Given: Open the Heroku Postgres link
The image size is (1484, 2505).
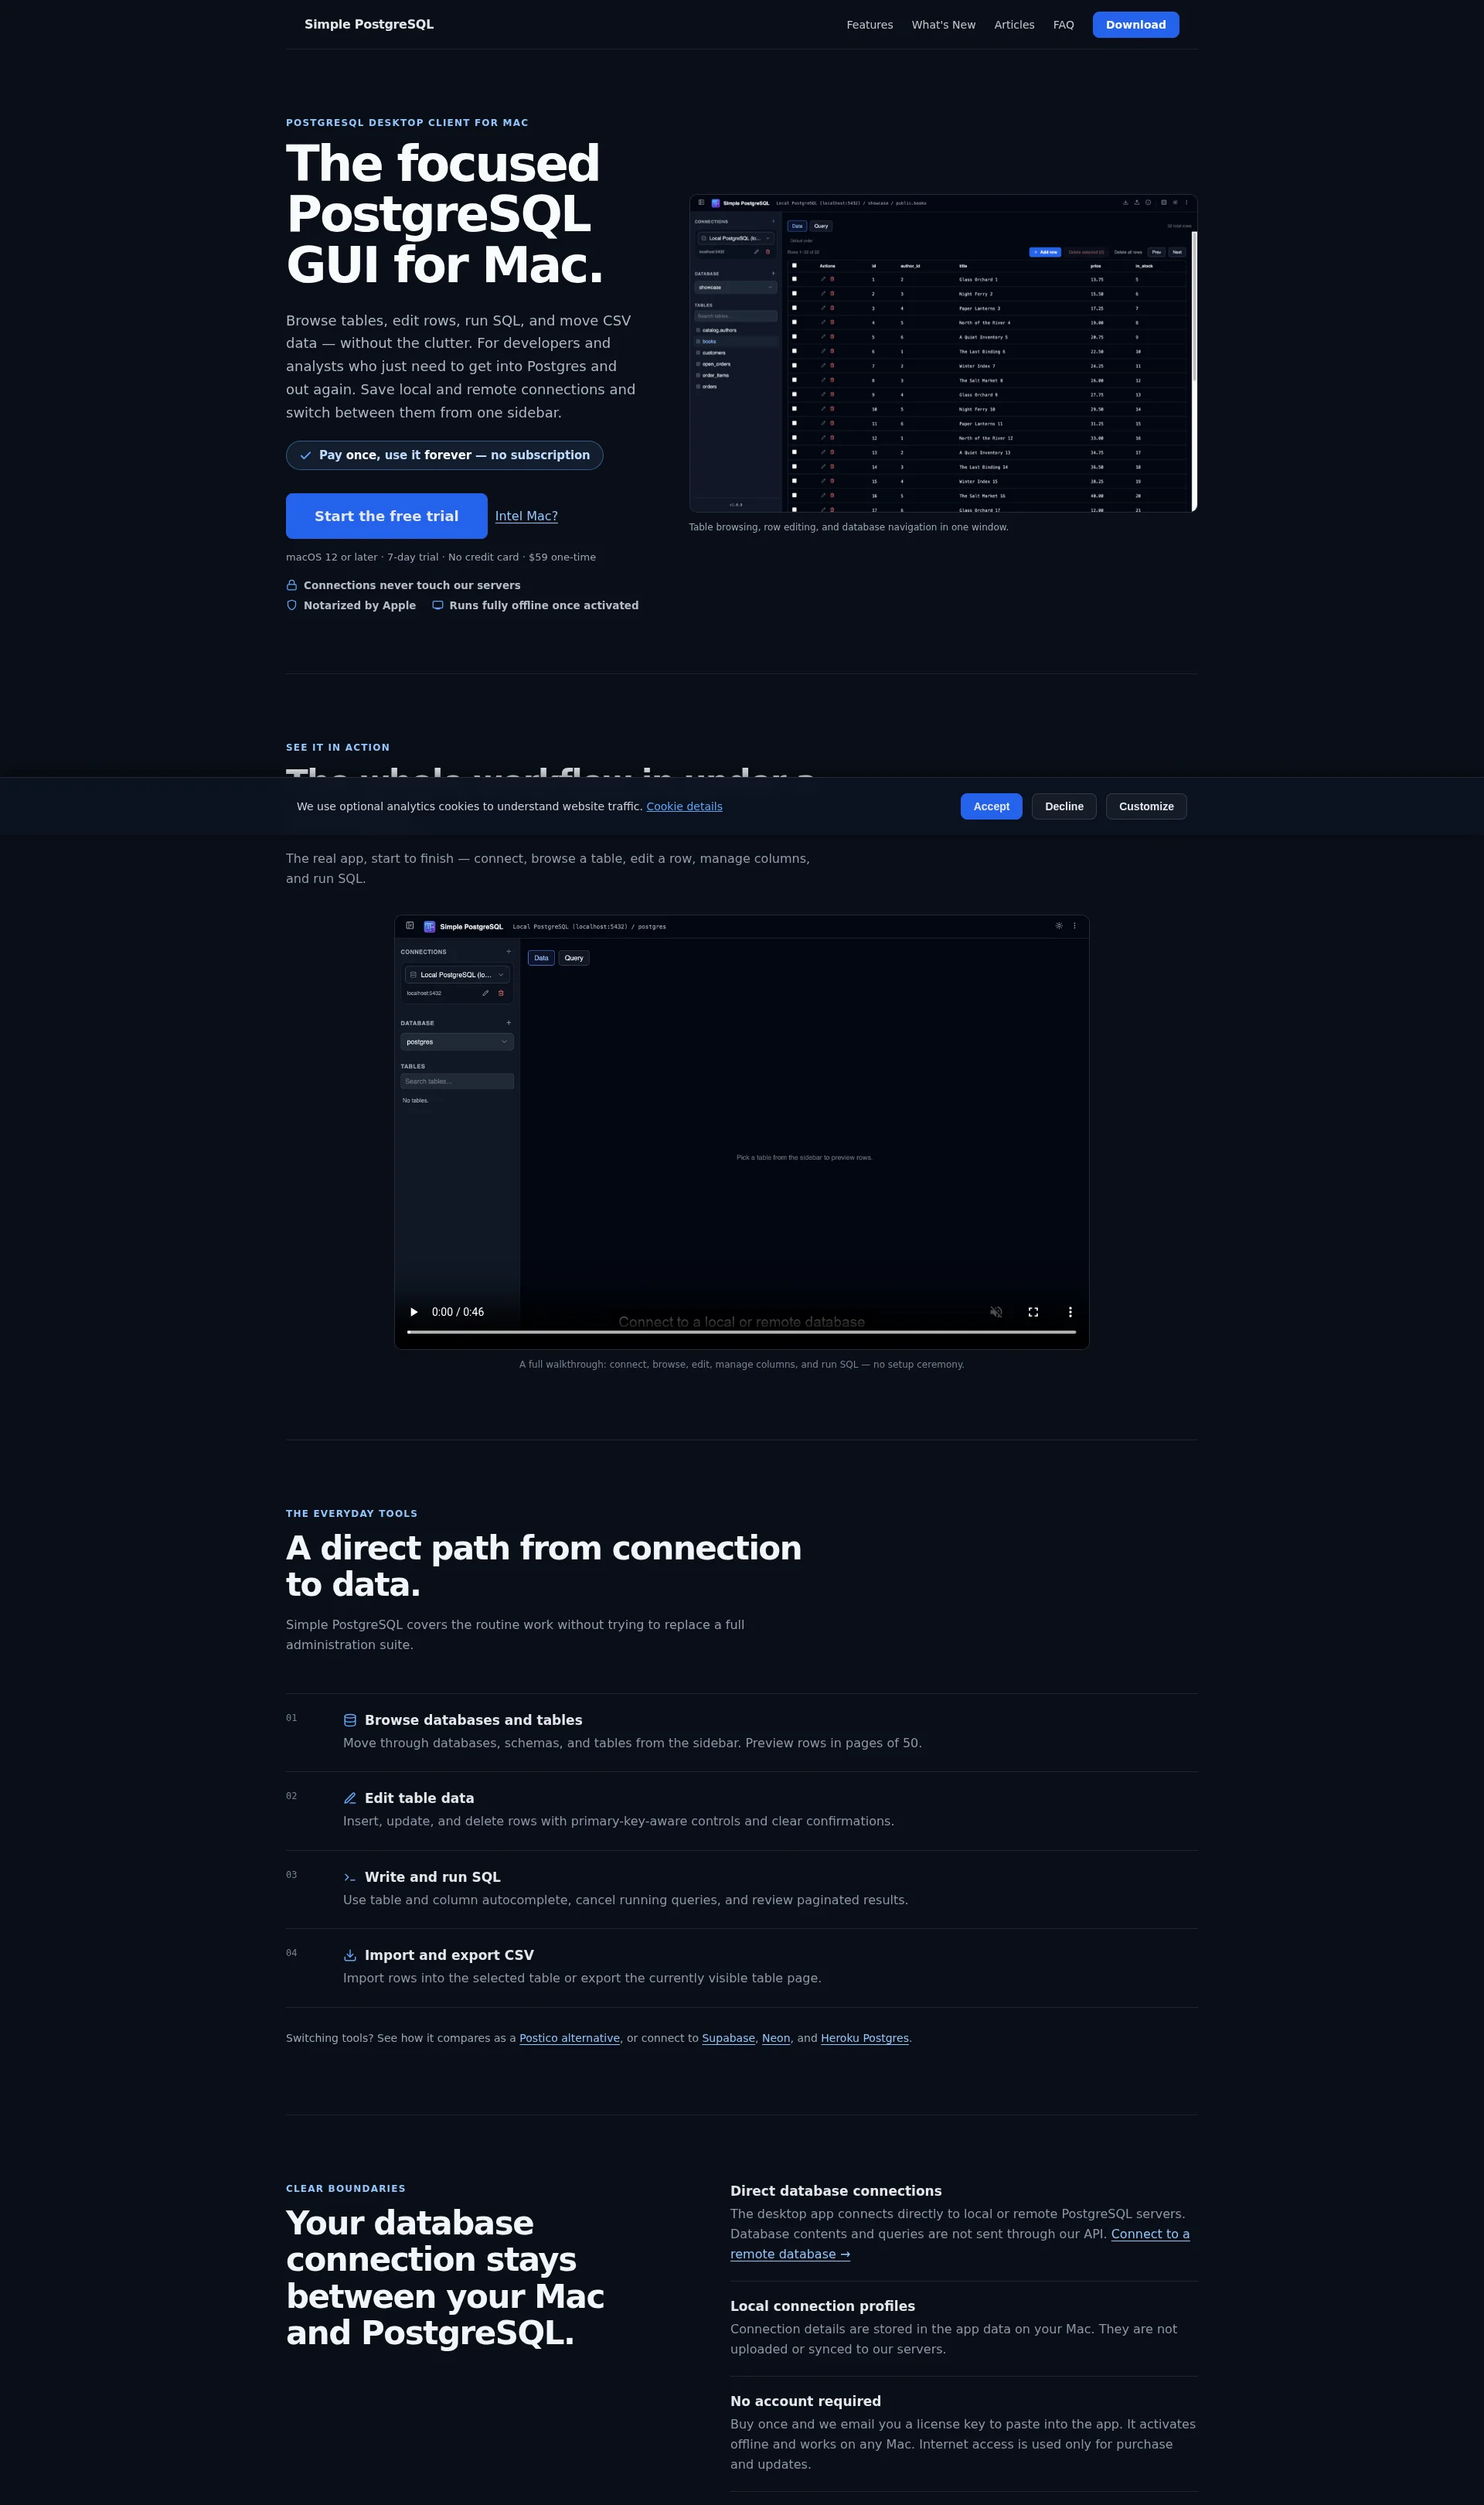Looking at the screenshot, I should point(865,2038).
